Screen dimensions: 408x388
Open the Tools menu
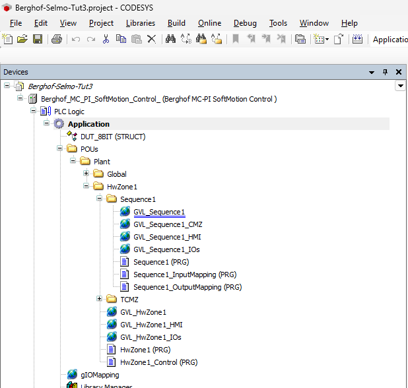tap(278, 23)
